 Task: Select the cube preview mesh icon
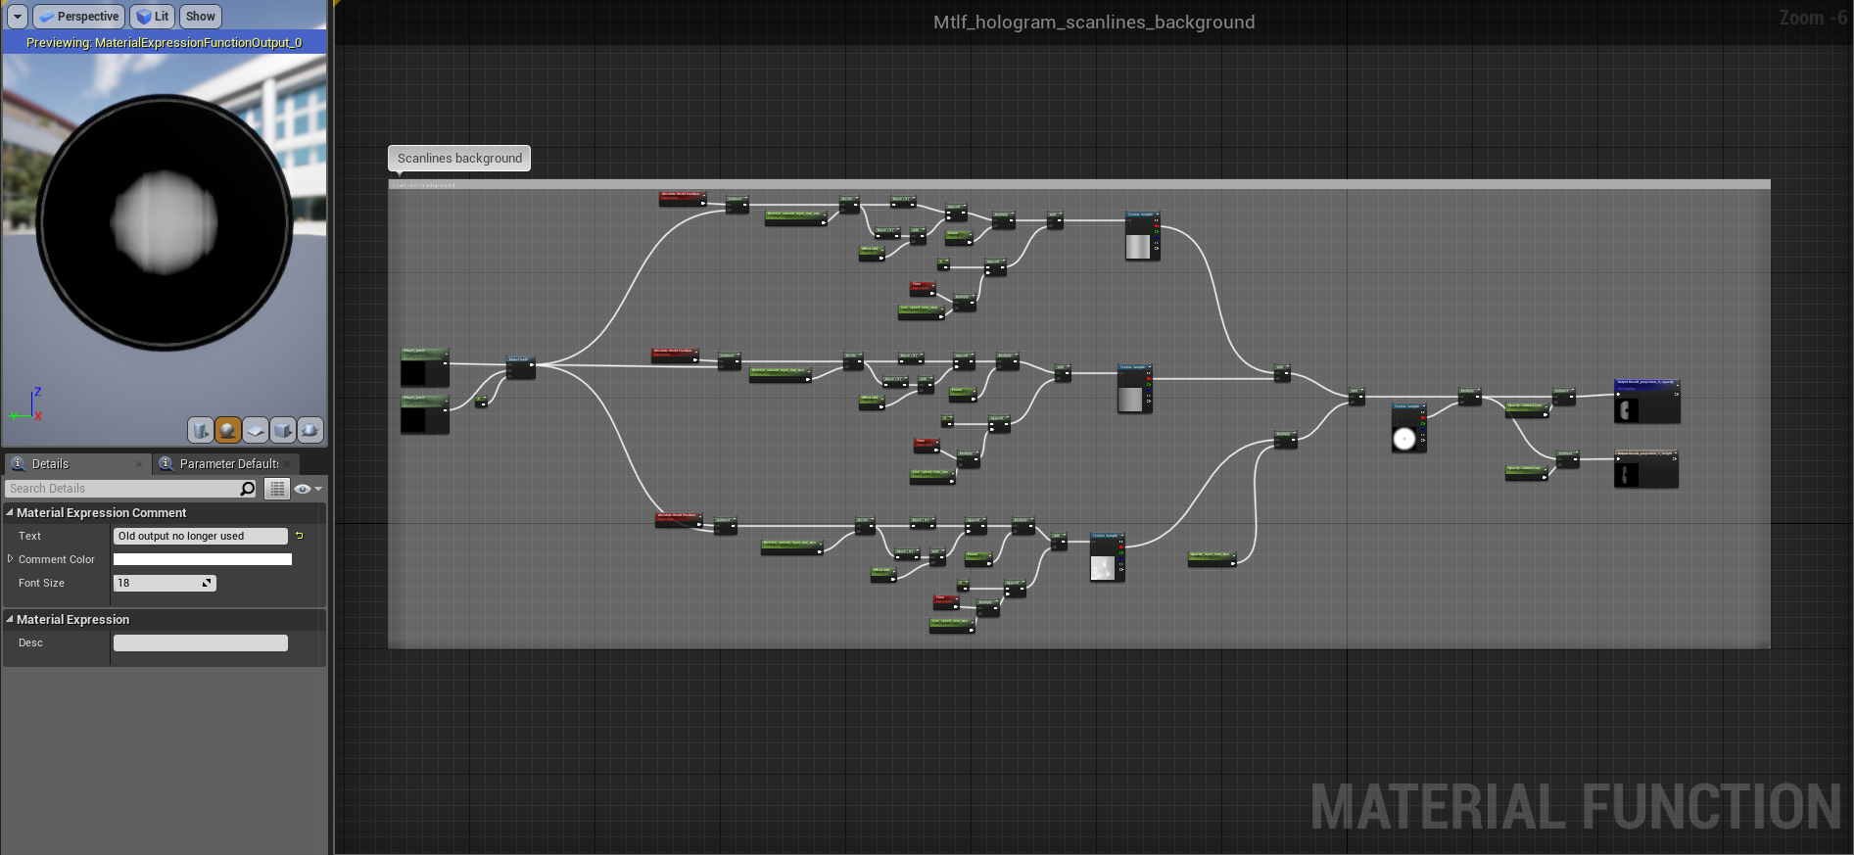pyautogui.click(x=283, y=430)
